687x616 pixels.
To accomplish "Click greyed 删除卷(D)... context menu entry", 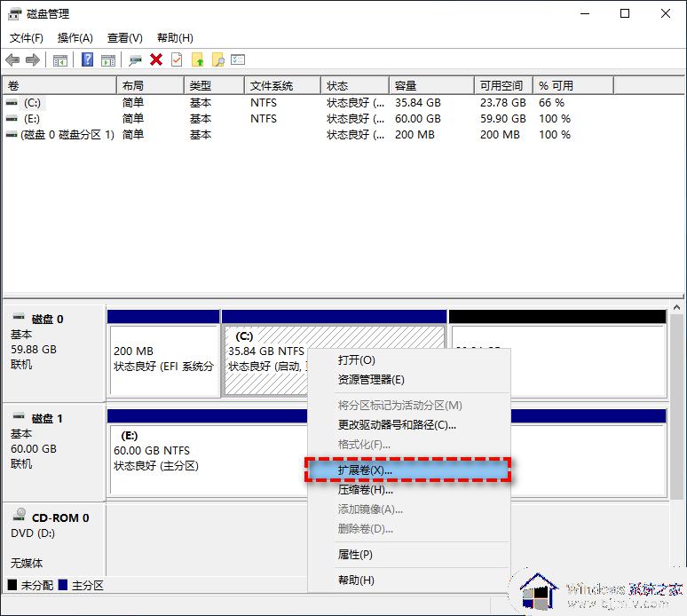I will (409, 529).
